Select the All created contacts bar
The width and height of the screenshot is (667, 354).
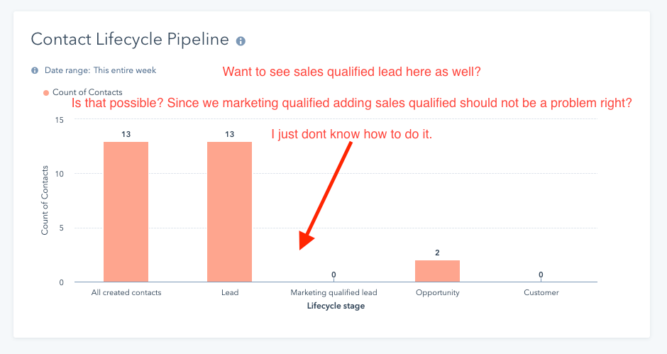[126, 211]
